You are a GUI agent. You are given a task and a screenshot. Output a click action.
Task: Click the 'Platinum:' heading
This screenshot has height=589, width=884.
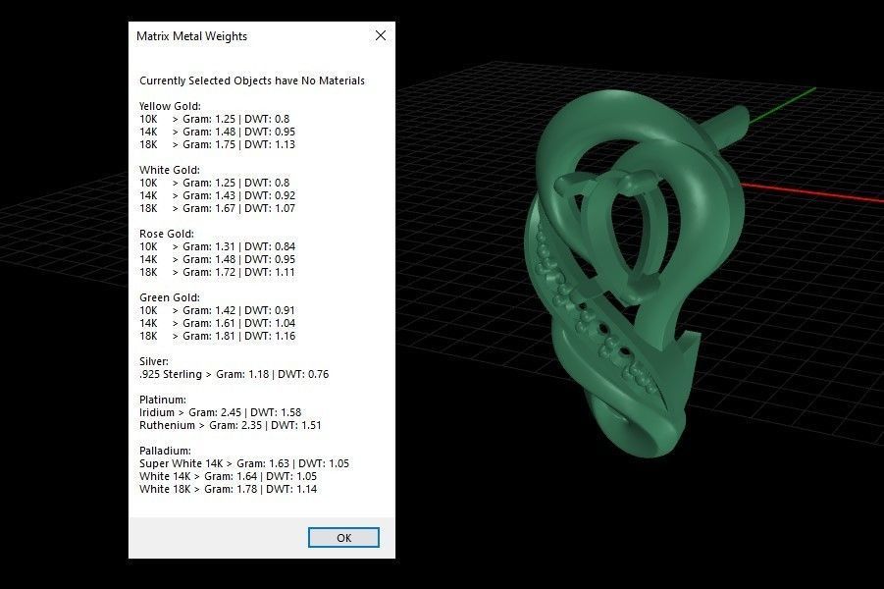point(163,400)
